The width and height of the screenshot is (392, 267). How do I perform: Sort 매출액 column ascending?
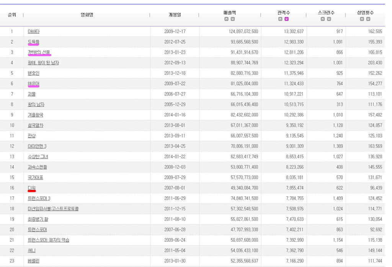point(227,19)
